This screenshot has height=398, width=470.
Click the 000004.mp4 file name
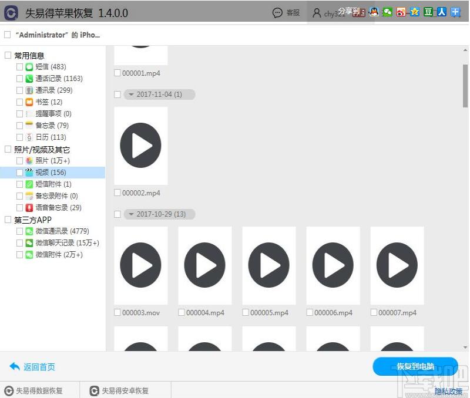click(205, 313)
